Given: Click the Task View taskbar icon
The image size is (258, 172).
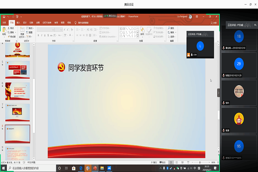Looking at the screenshot, I should tap(65, 168).
